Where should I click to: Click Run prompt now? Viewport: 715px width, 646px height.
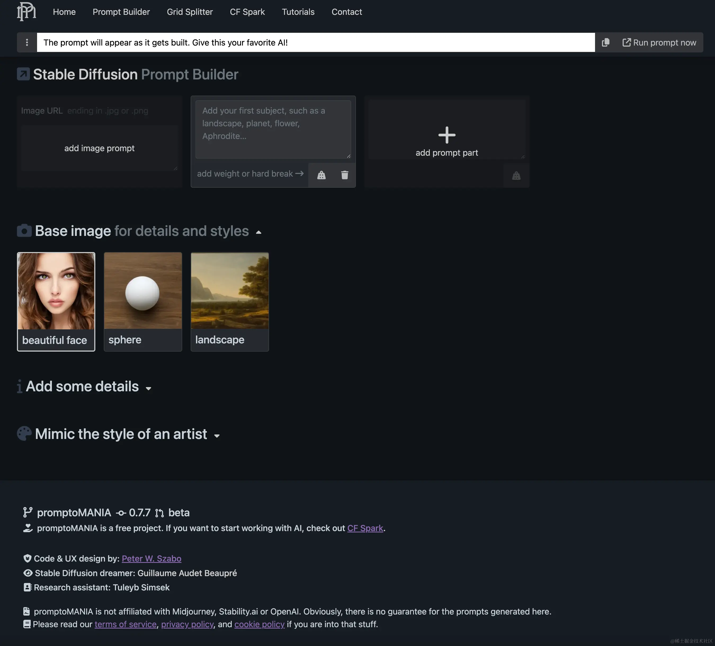pos(659,43)
